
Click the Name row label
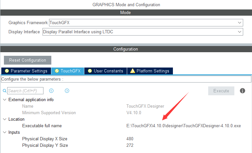[x=28, y=106]
